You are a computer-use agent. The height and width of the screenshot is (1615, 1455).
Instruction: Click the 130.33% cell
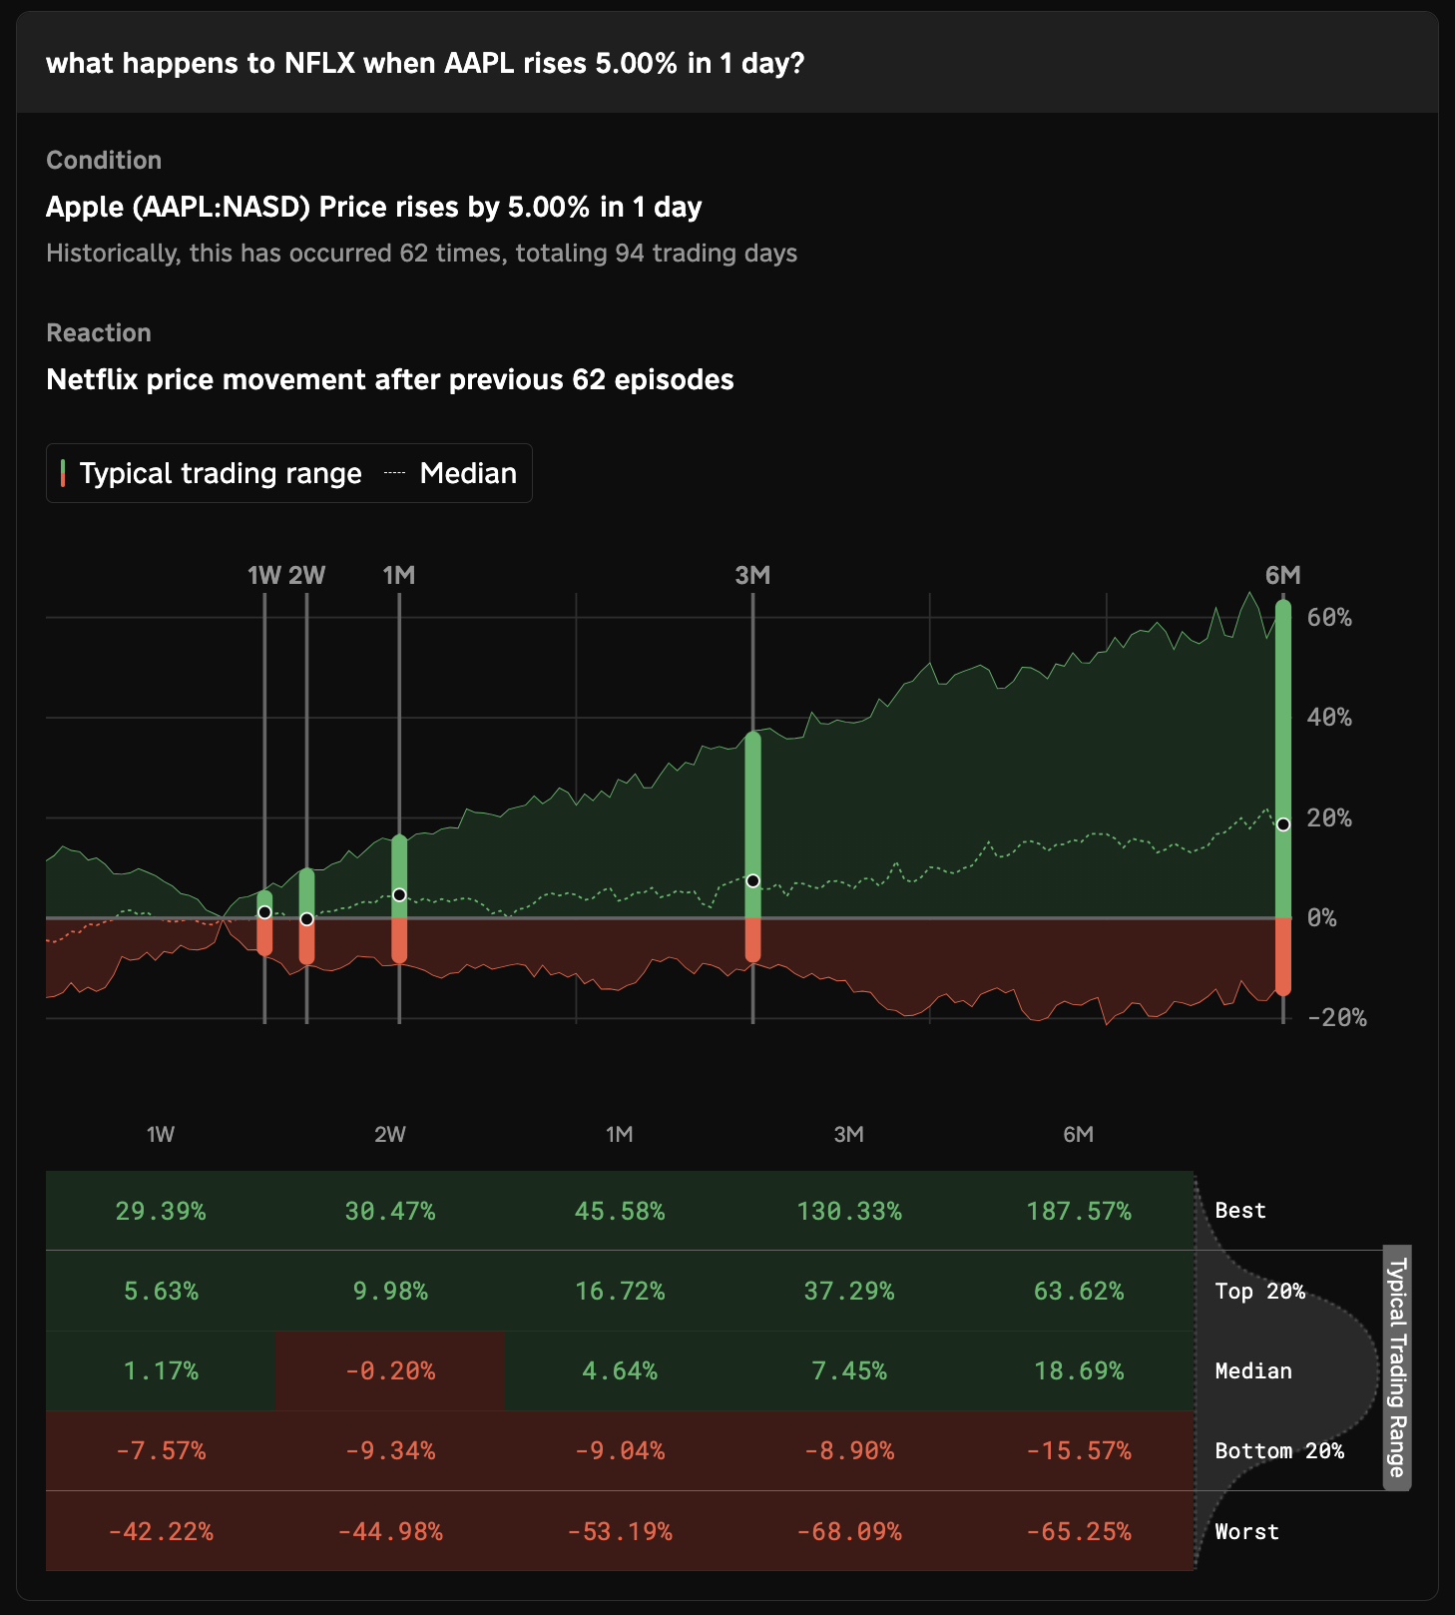tap(849, 1211)
